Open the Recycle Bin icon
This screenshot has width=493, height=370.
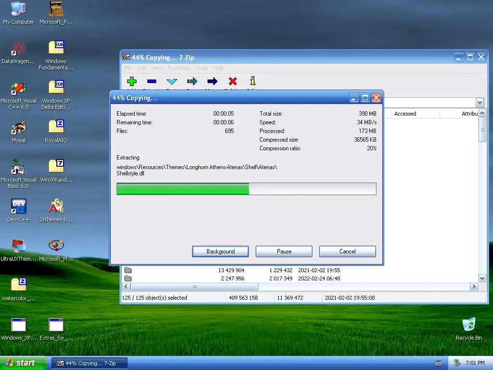tap(469, 329)
